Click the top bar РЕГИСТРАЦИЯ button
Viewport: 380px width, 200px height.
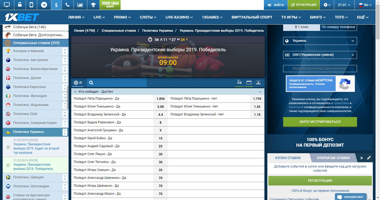(x=304, y=5)
